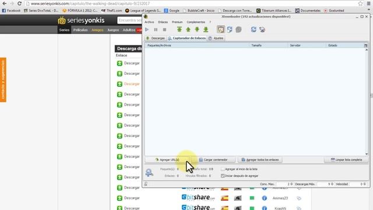Click the seriesyonkis search field

(x=129, y=20)
